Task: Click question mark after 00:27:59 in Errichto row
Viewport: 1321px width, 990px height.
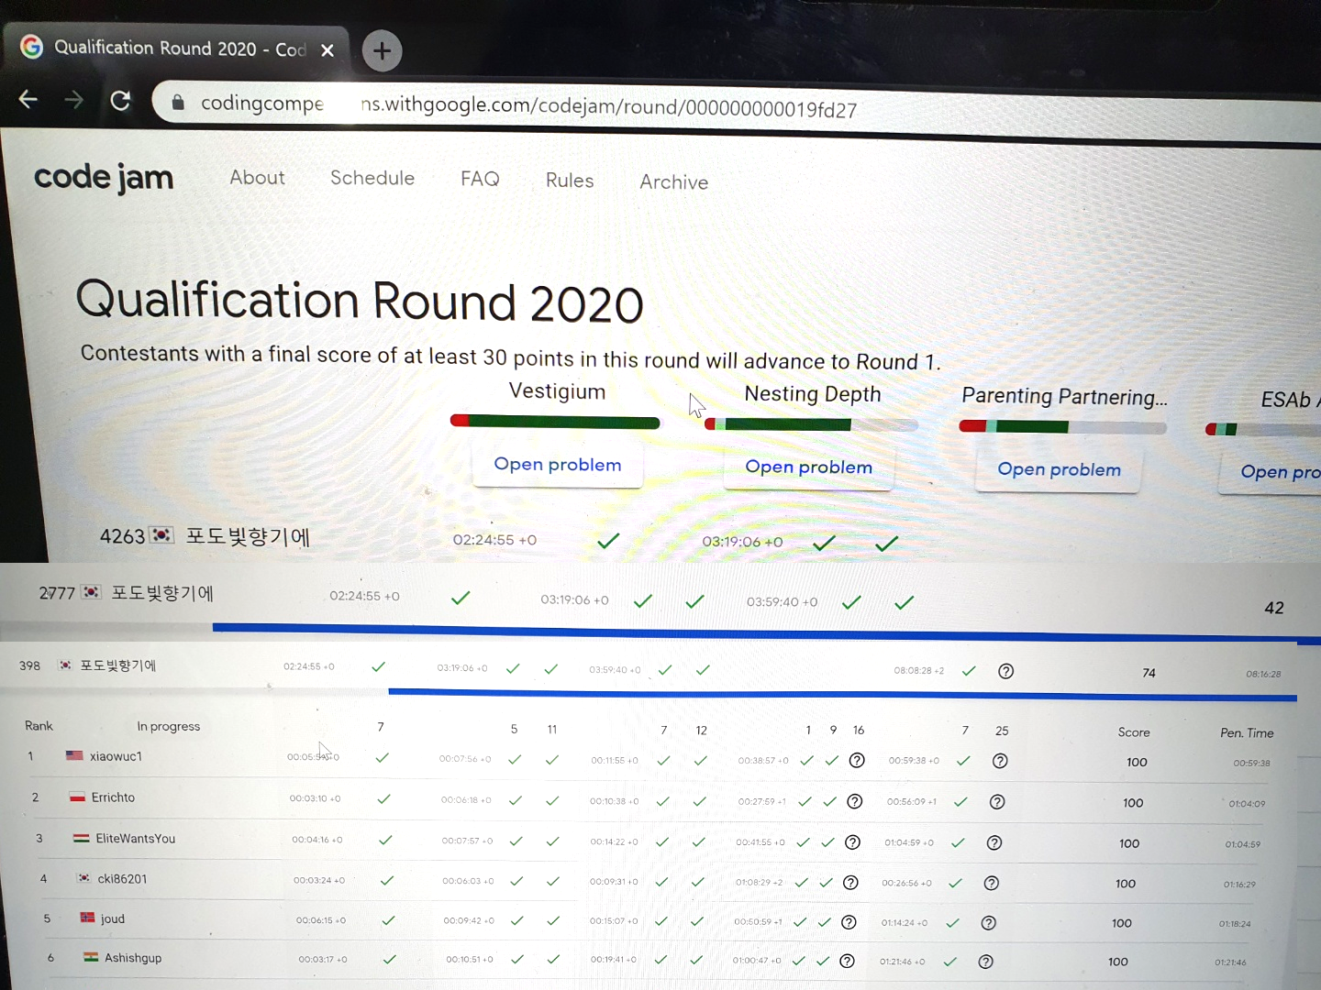Action: (x=854, y=801)
